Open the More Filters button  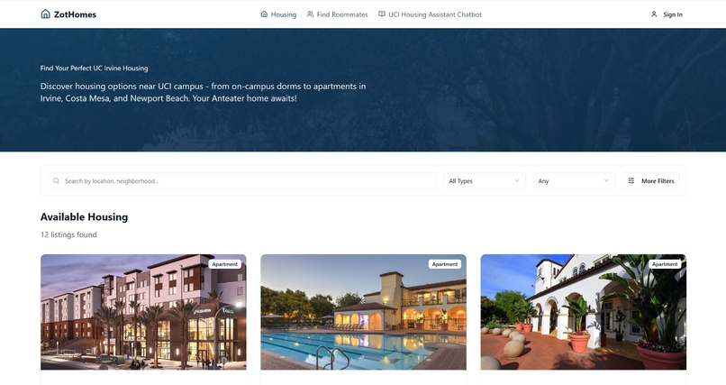[651, 180]
